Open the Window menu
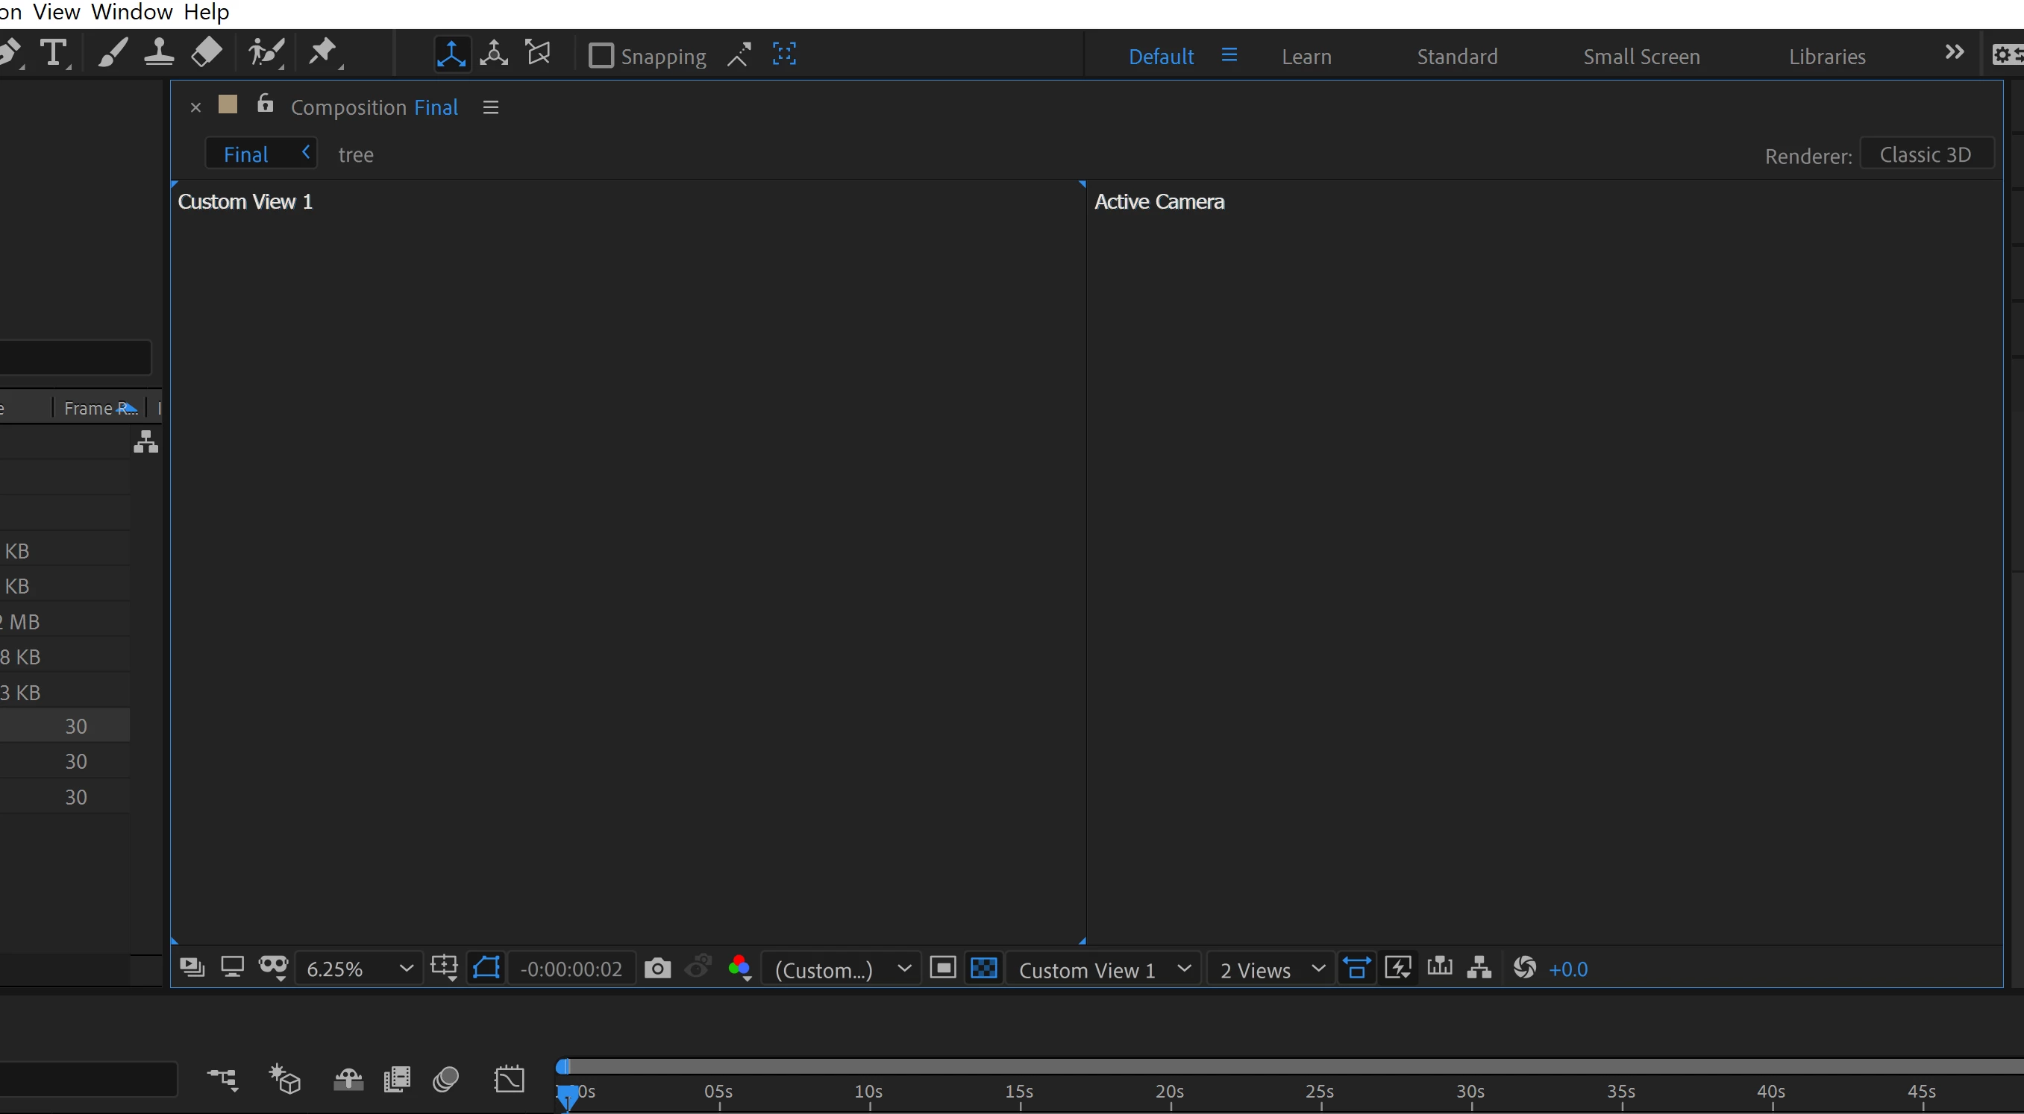The height and width of the screenshot is (1114, 2024). click(131, 12)
